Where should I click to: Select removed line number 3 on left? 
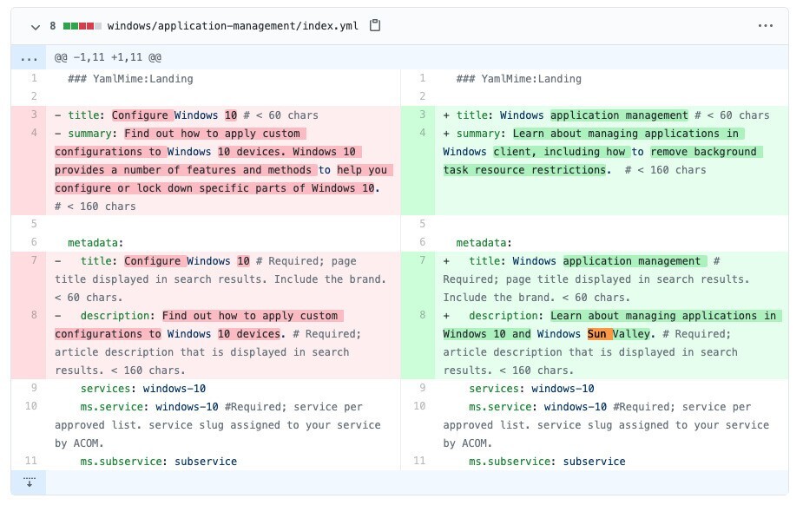(x=34, y=115)
